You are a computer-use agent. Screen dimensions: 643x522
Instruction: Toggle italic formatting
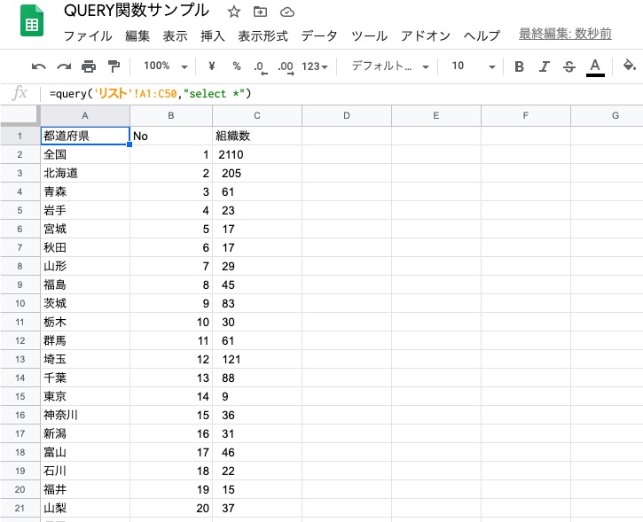tap(545, 66)
